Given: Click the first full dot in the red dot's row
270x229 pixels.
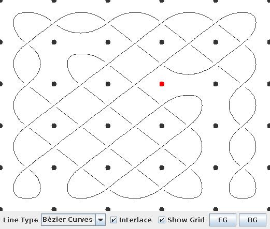Looking at the screenshot, I should (54, 84).
